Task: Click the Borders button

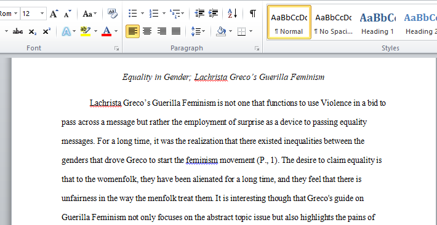Action: [242, 31]
